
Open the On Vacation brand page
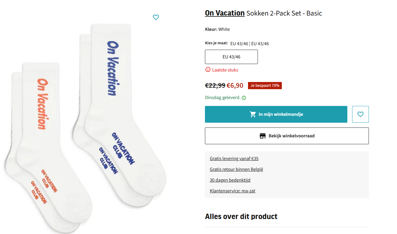(x=225, y=13)
